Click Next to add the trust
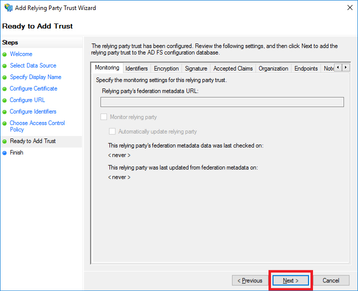The image size is (358, 291). click(x=290, y=280)
